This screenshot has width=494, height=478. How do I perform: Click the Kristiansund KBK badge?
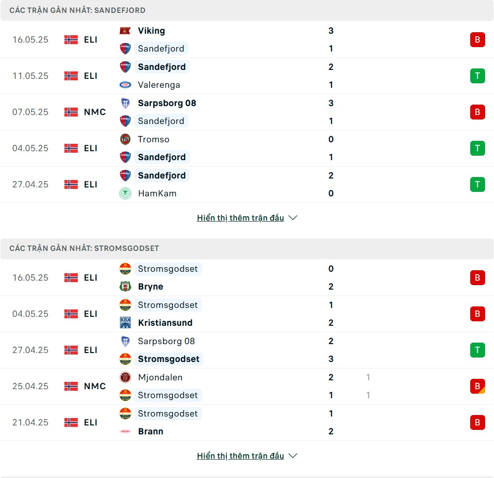click(125, 323)
